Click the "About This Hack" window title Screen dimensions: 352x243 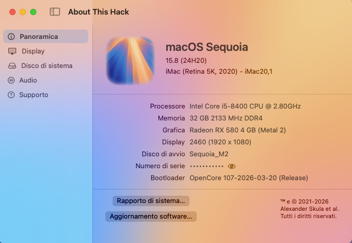99,12
